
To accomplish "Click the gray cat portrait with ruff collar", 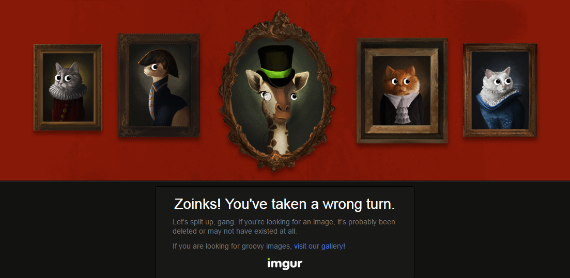I will 68,87.
